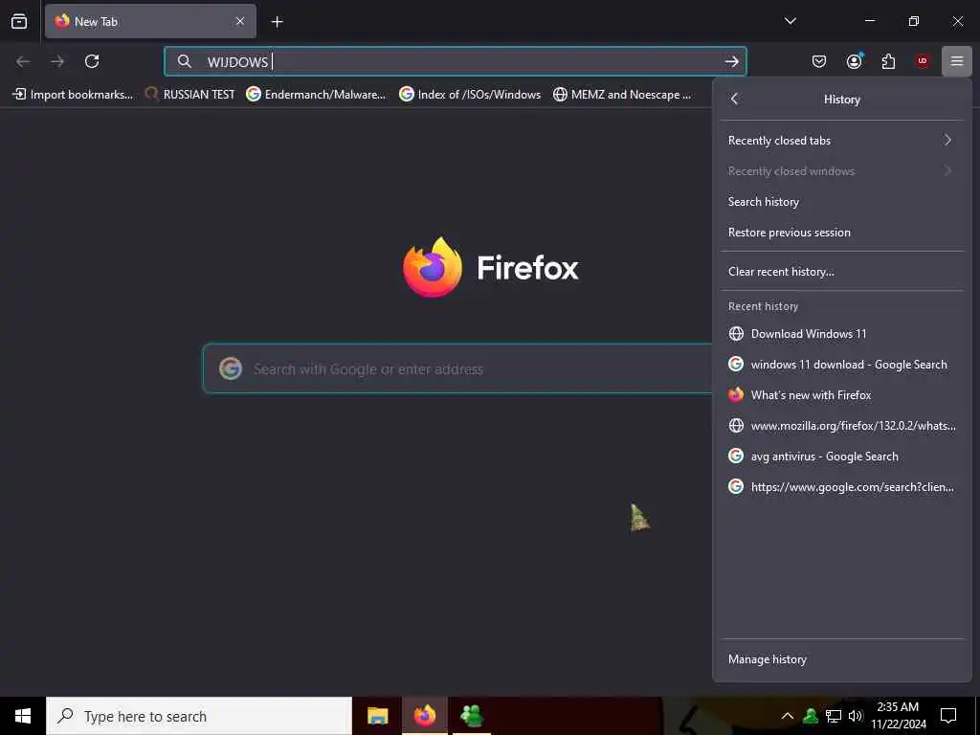Open Import bookmarks from bookmarks toolbar
The height and width of the screenshot is (735, 980).
pyautogui.click(x=73, y=95)
